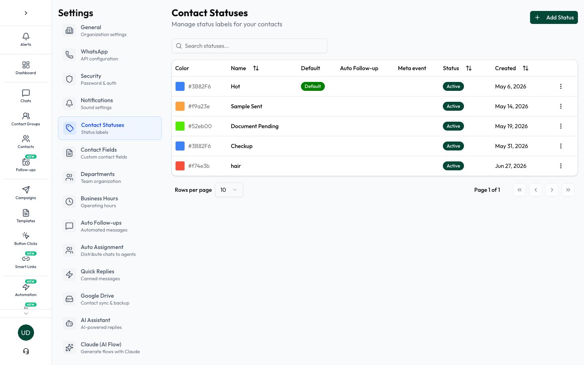Open Departments team organization settings
This screenshot has height=365, width=584.
click(x=110, y=177)
